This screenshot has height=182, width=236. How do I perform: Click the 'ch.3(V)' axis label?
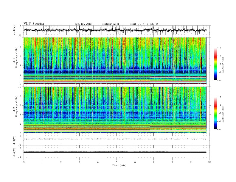click(14, 141)
